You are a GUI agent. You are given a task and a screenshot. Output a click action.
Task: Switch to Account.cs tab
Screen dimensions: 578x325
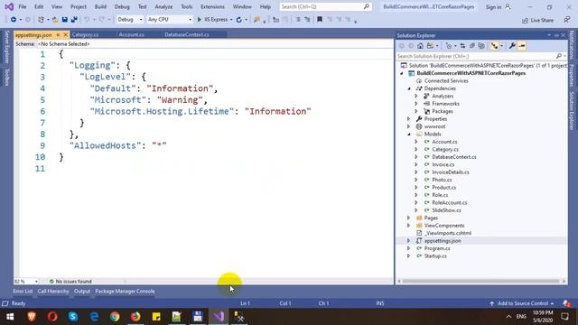tap(131, 34)
